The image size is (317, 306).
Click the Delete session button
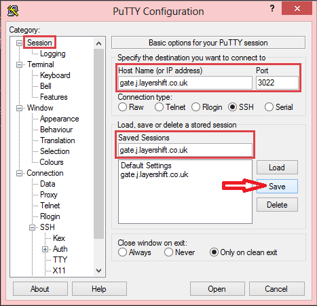click(277, 205)
